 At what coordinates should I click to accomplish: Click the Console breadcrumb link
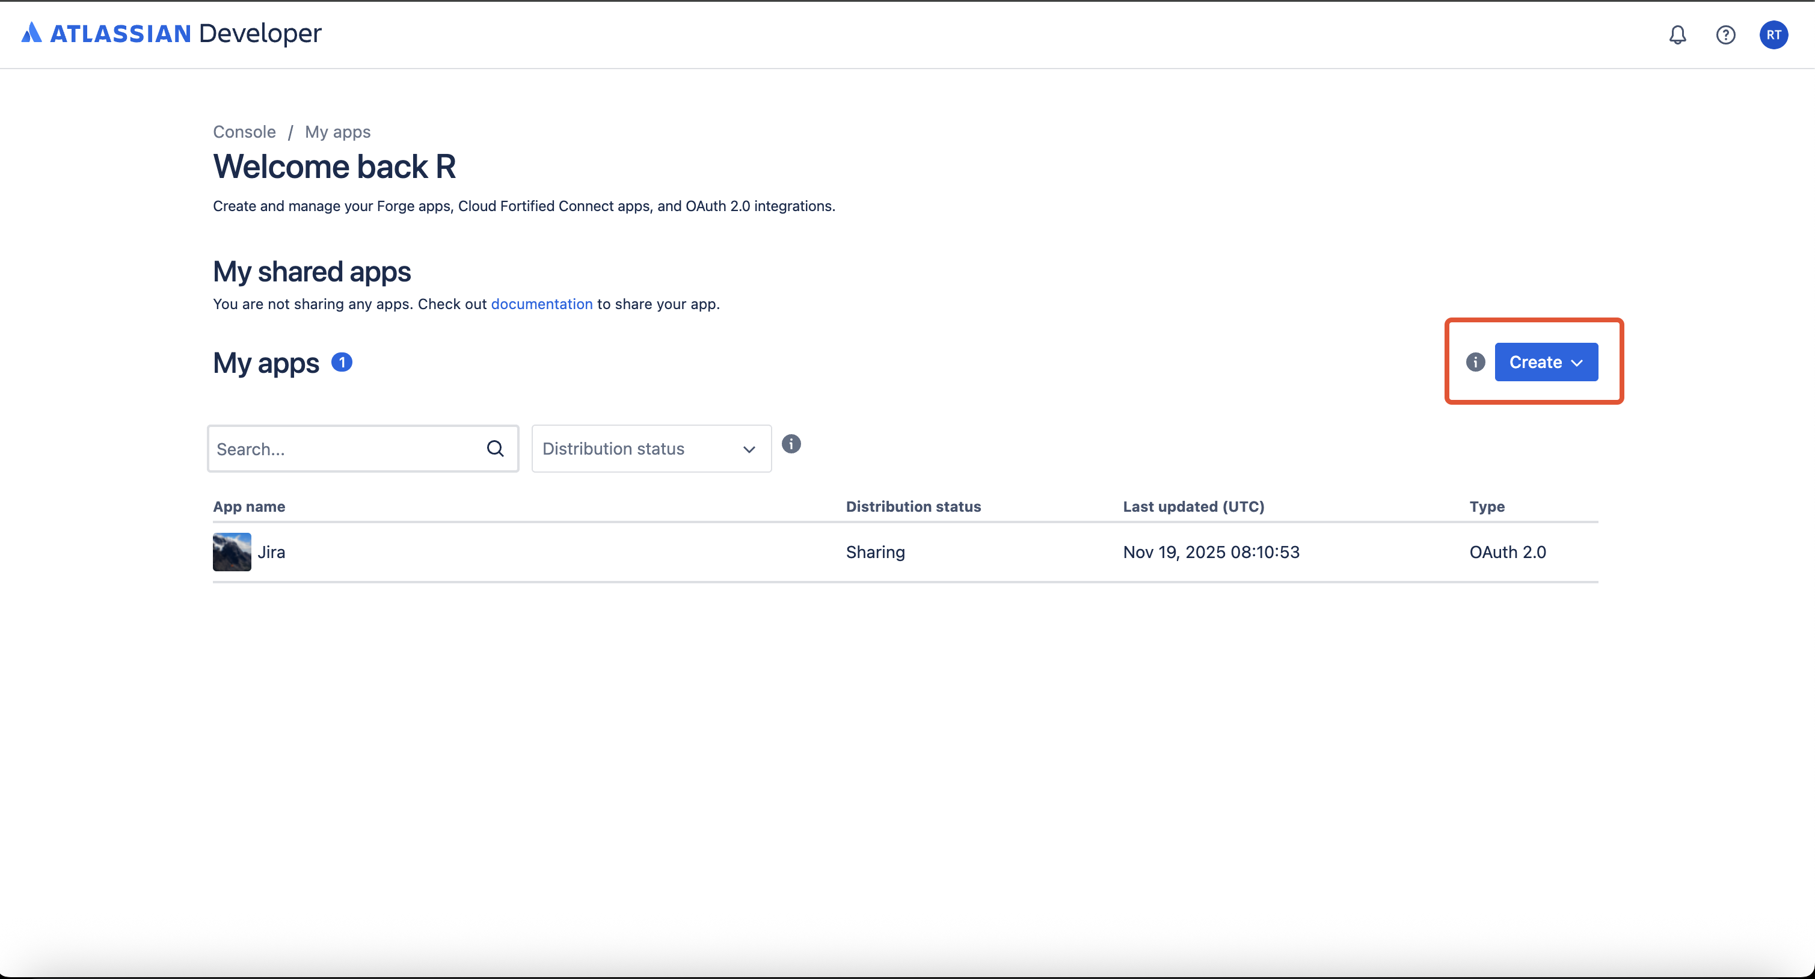244,132
